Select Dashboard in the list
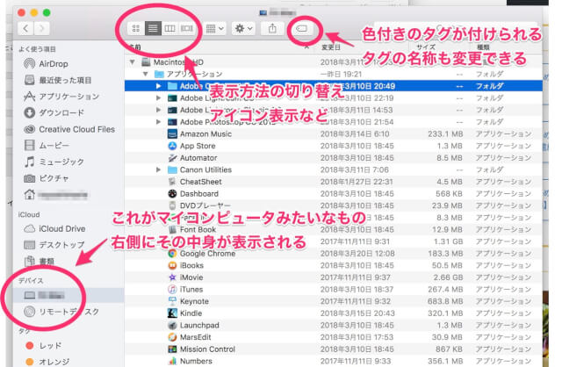 (199, 194)
